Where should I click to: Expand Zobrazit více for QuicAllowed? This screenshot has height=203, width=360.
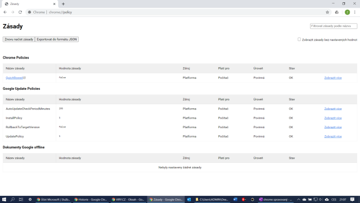click(x=333, y=78)
